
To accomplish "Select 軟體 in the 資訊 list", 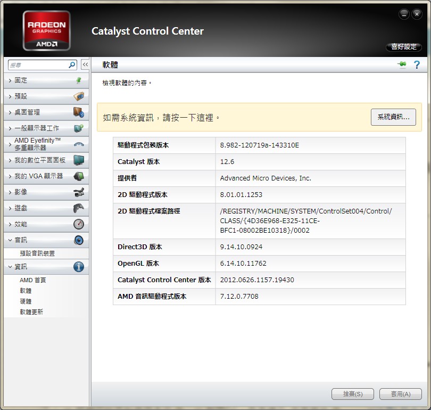I will [26, 291].
